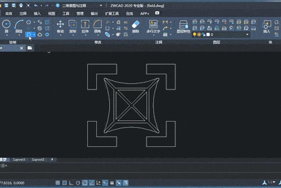Select the Donut ring tool
Screen dimensions: 281x188
(x=47, y=34)
